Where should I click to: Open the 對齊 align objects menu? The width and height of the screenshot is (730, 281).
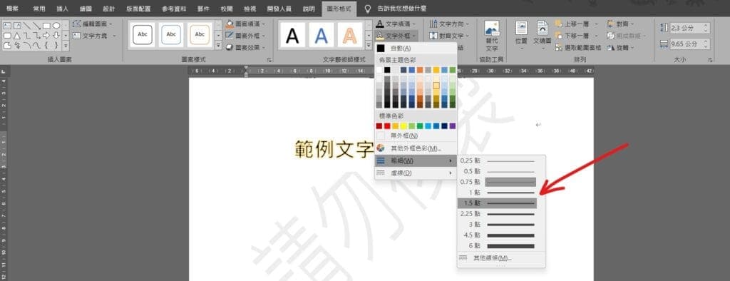click(x=620, y=24)
